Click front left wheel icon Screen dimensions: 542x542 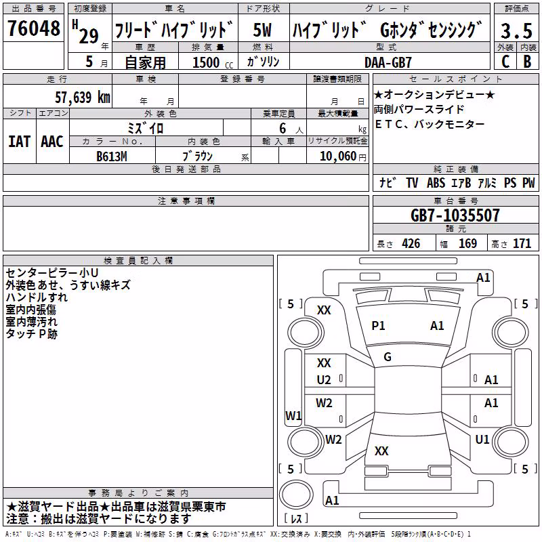(x=306, y=333)
